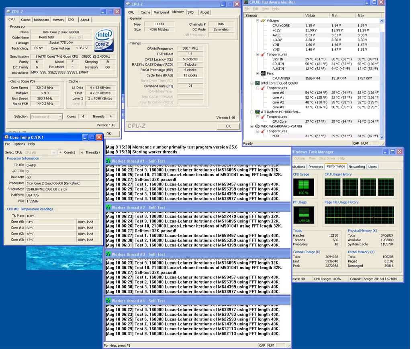Switch to the Processes tab in Task Manager
Screen dimensions: 411x349
tap(316, 167)
